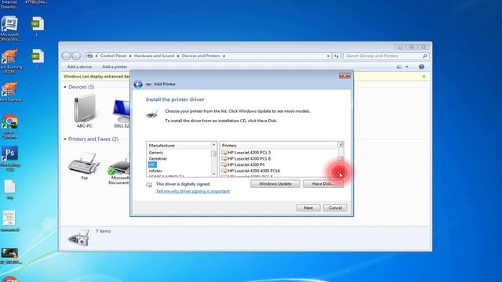The image size is (502, 282).
Task: Select Gestetner manufacturer
Action: click(x=158, y=158)
